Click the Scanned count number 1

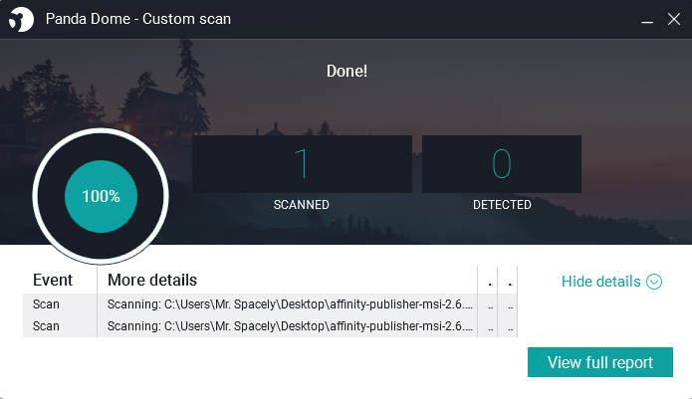[x=301, y=164]
